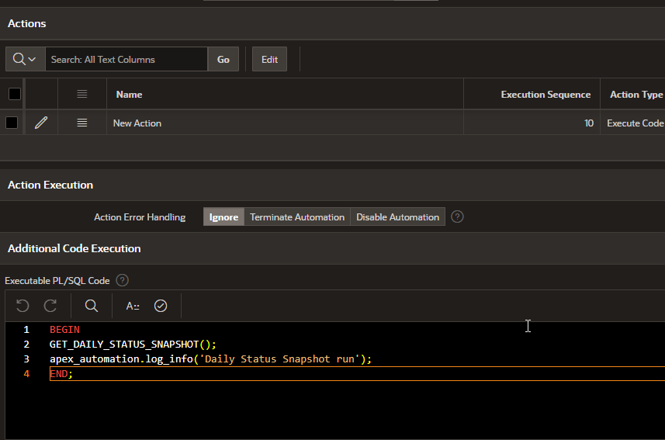Screen dimensions: 665x440
Task: Choose Disable Automation option
Action: click(397, 217)
